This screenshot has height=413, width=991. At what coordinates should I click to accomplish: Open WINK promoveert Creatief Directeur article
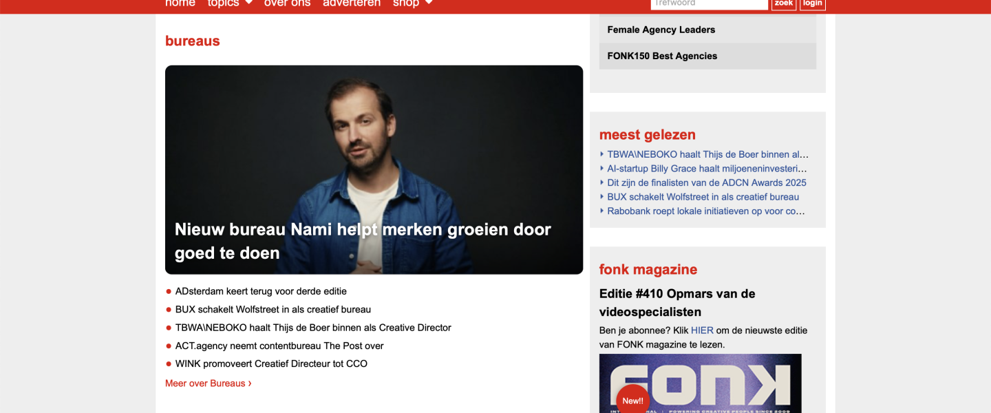tap(271, 363)
